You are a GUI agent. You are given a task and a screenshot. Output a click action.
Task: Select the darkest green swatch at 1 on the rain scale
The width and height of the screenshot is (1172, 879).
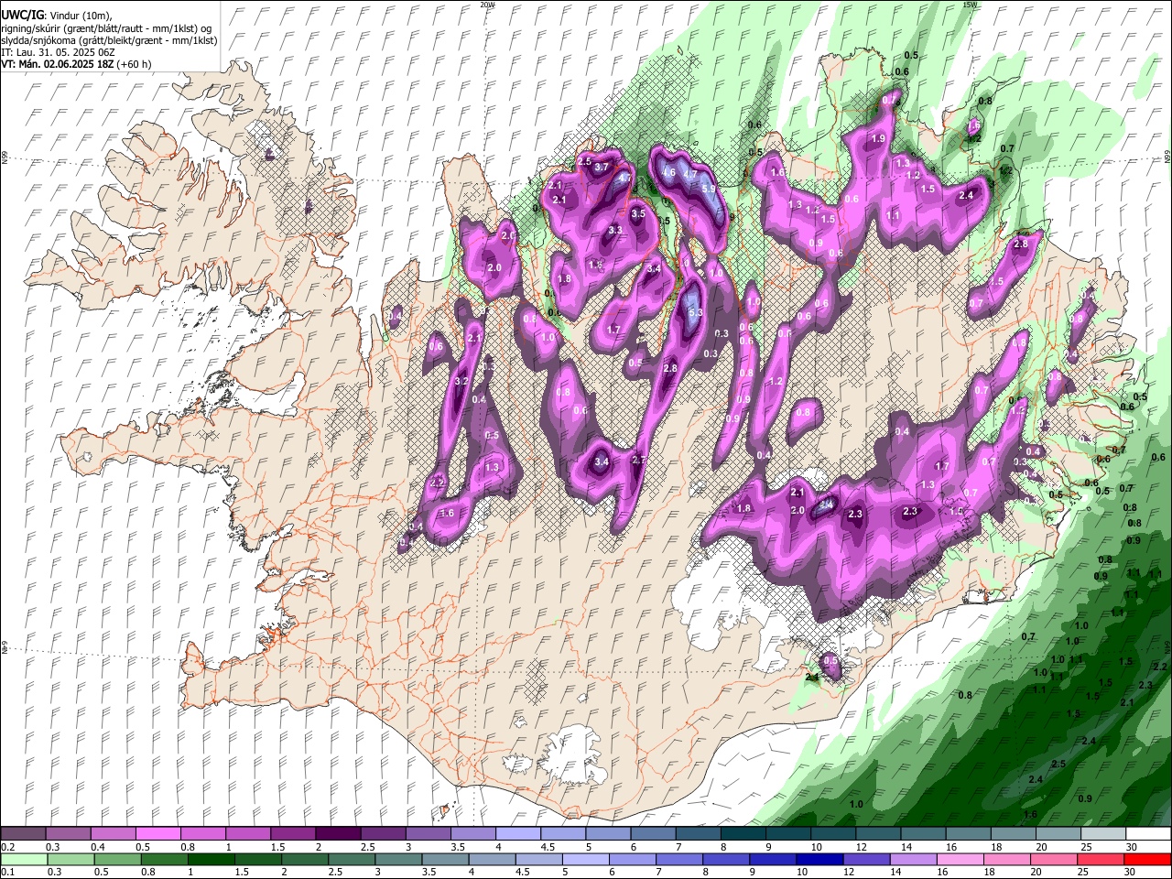[x=211, y=859]
